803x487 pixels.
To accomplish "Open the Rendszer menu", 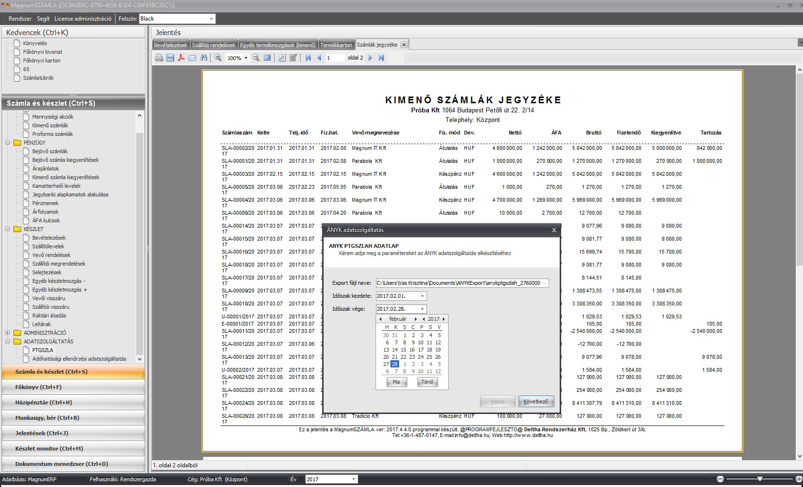I will 20,19.
